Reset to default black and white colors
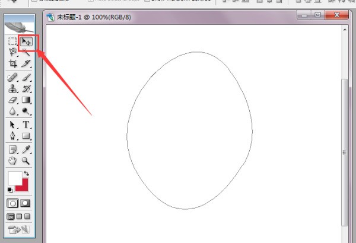The image size is (356, 243). (10, 190)
